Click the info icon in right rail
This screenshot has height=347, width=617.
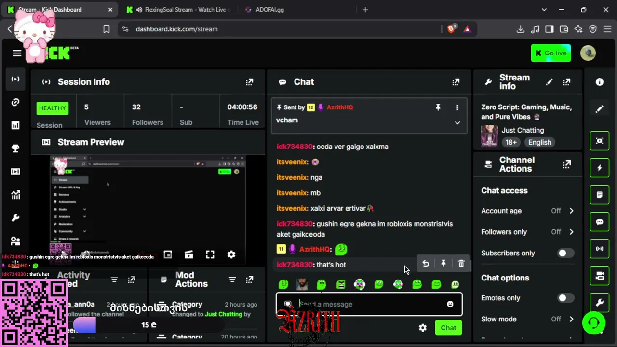pyautogui.click(x=600, y=82)
